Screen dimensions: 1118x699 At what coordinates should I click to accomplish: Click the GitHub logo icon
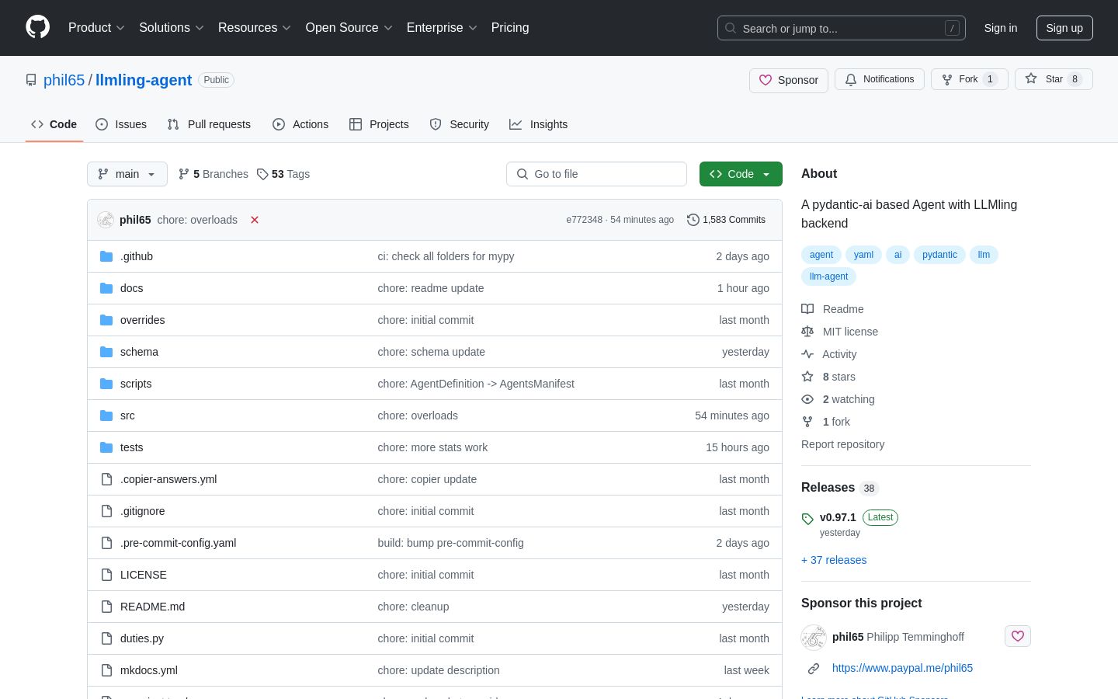point(38,27)
